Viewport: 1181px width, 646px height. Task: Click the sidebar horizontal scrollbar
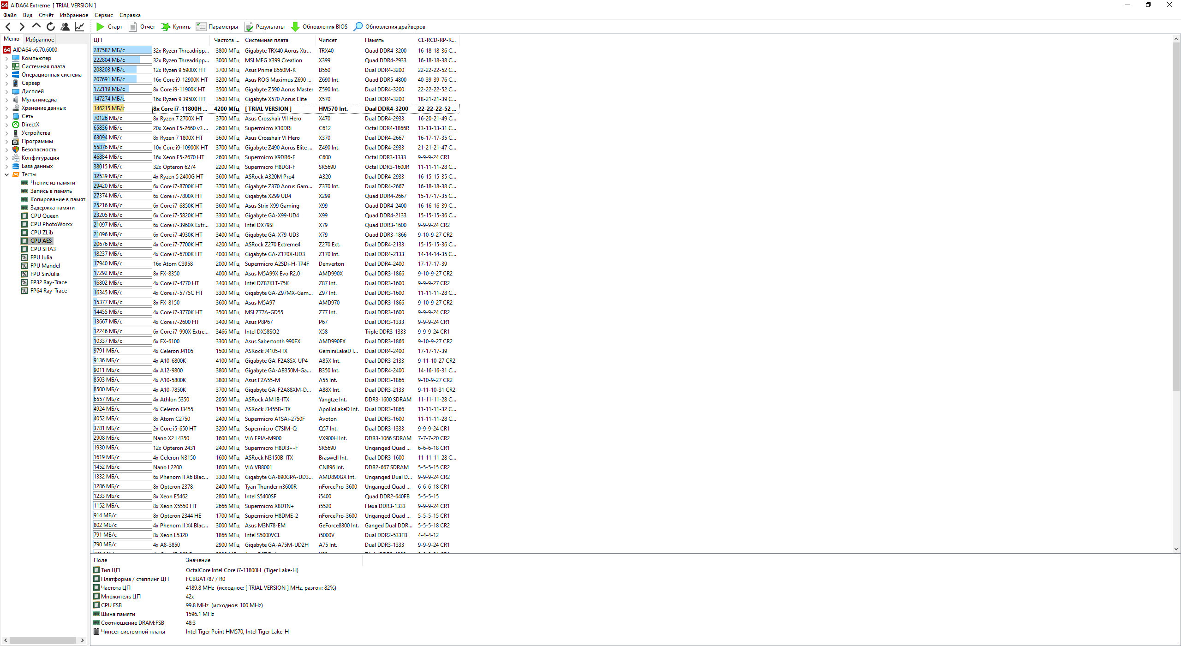(x=43, y=640)
